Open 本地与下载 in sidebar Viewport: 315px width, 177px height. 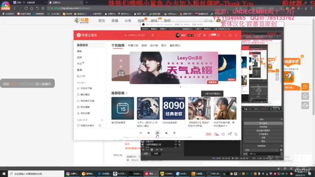[90, 88]
